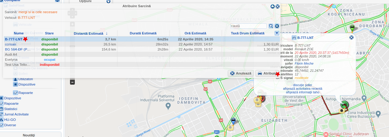The width and height of the screenshot is (389, 137).
Task: Sort by Oră Estimată column
Action: coord(195,33)
